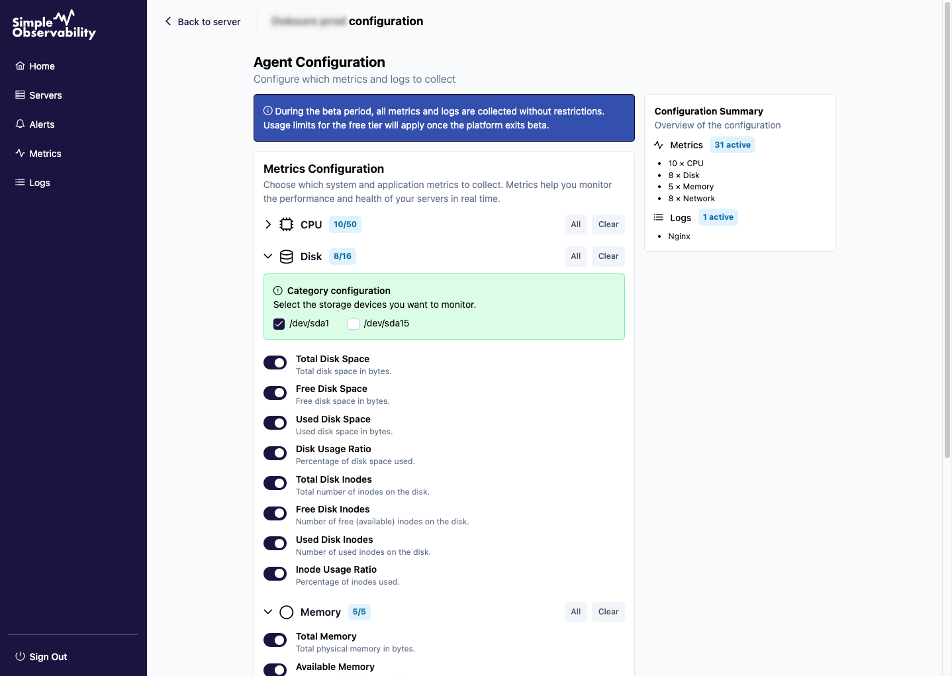Click the Metrics pulse icon in sidebar
952x676 pixels.
[x=21, y=153]
